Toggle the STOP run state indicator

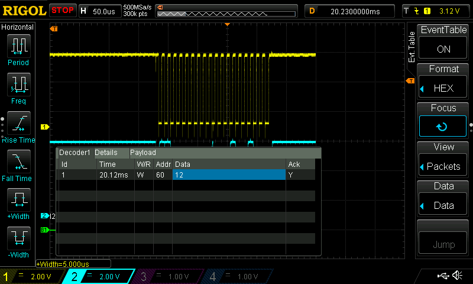63,11
